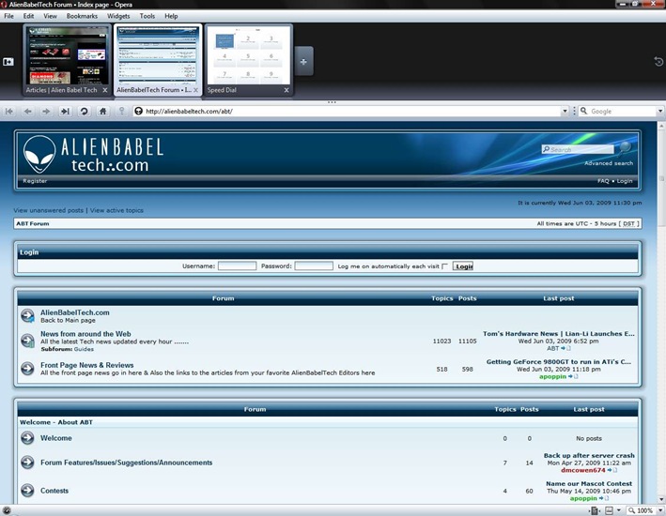The width and height of the screenshot is (666, 516).
Task: View latest post icon next to ABT
Action: [x=565, y=348]
